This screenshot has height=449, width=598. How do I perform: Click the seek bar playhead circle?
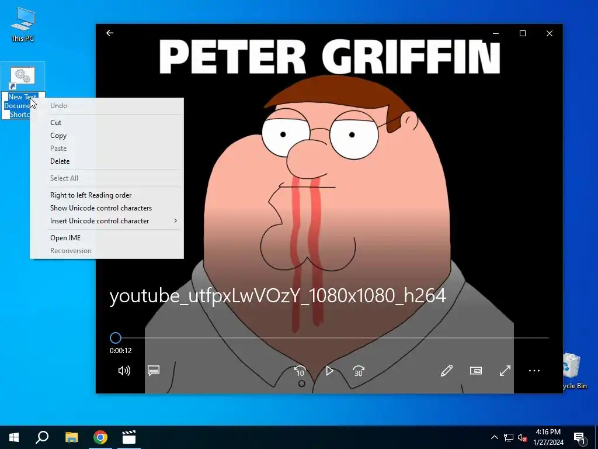coord(116,338)
